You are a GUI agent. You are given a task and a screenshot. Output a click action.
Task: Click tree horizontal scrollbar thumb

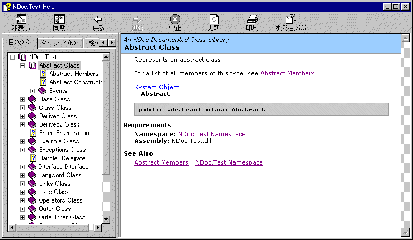click(53, 227)
